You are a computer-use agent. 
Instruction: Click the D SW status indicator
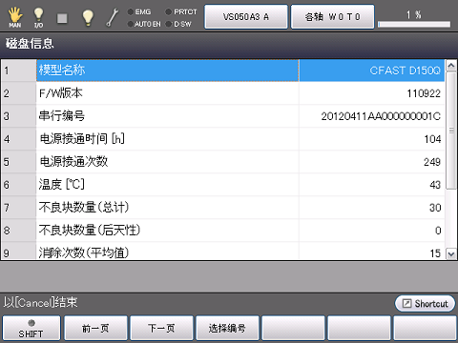[178, 24]
